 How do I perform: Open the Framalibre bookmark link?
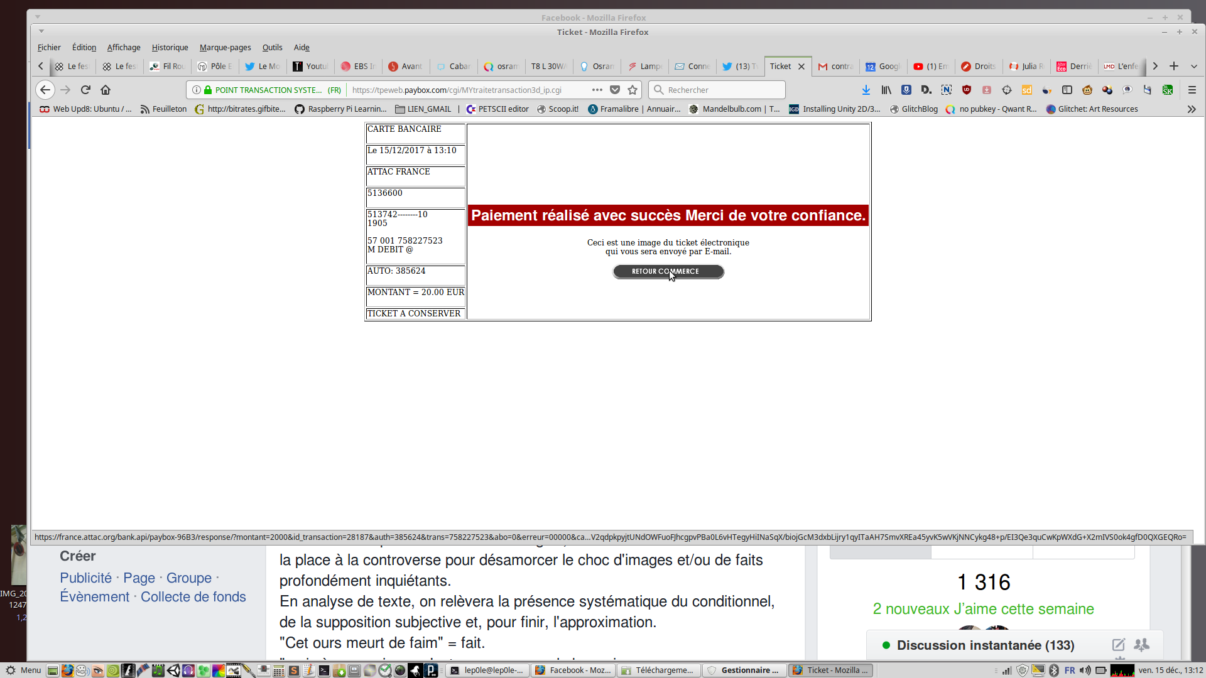point(634,109)
